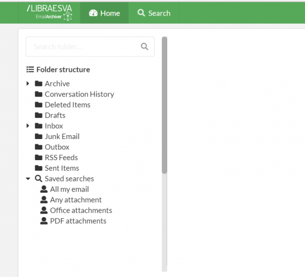Click the folder panel vertical scrollbar thumb
Screen dimensions: 305x277
(164, 105)
